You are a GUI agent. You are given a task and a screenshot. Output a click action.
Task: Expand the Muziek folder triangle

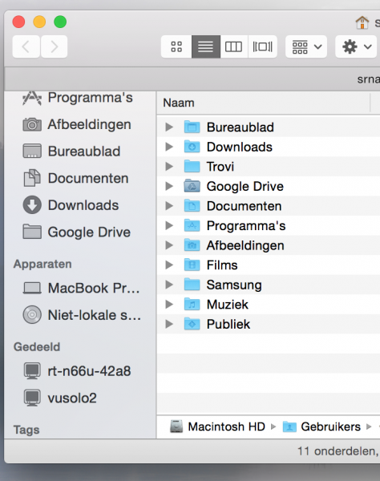coord(169,305)
